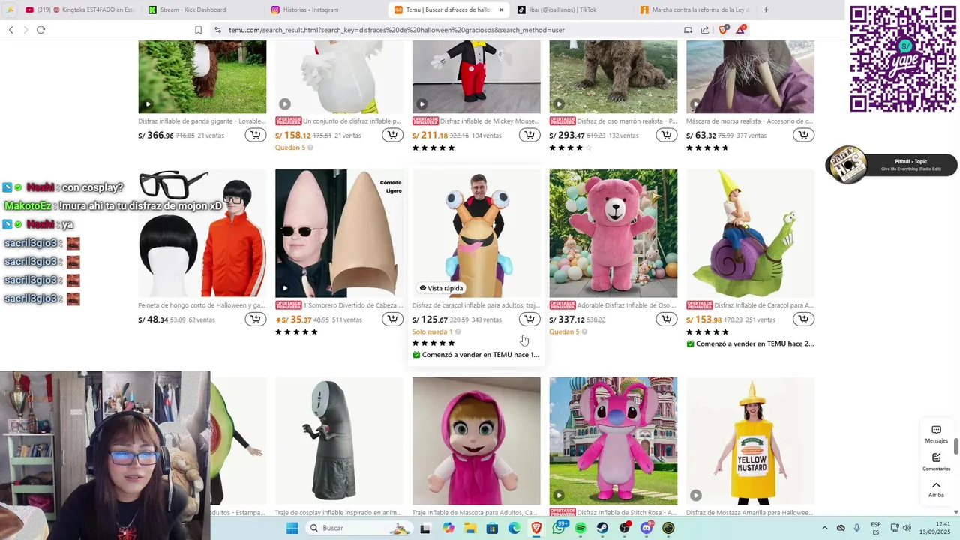Open the pink teddy bear costume image
The image size is (960, 540).
[x=613, y=233]
